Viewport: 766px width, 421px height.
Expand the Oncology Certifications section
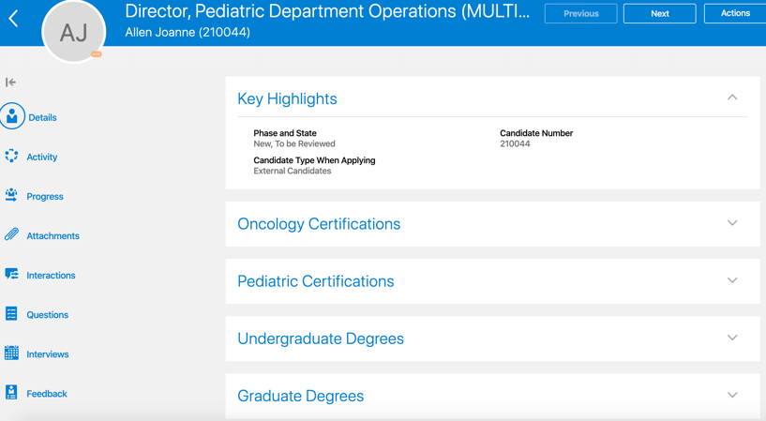(732, 223)
